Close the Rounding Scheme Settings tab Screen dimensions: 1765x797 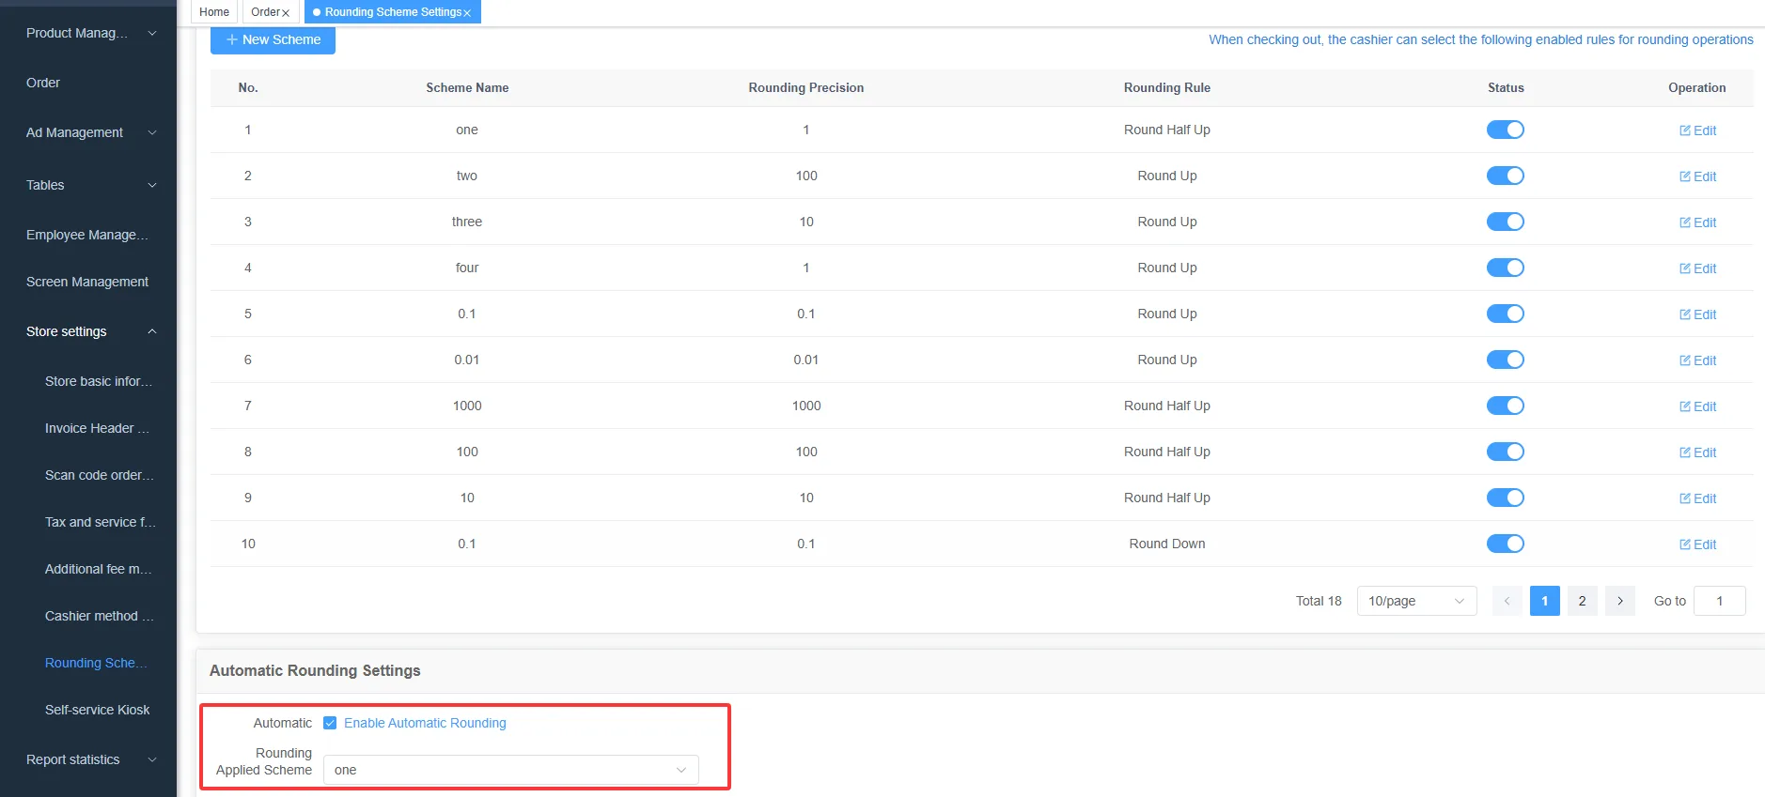(x=467, y=13)
